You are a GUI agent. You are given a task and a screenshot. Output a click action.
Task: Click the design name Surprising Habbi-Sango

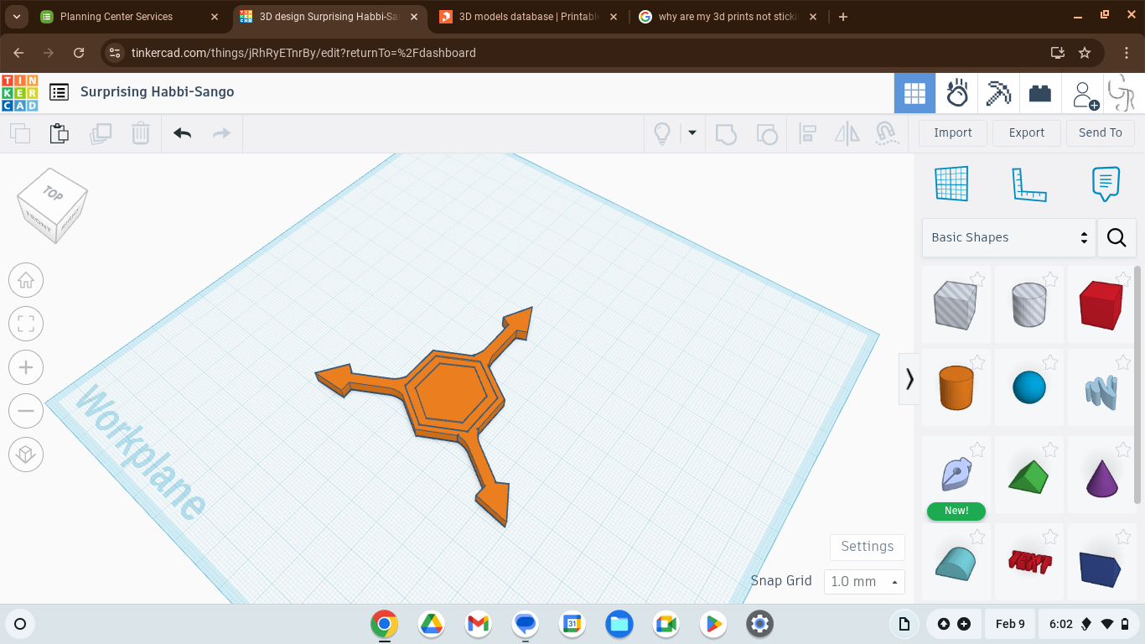pos(158,92)
